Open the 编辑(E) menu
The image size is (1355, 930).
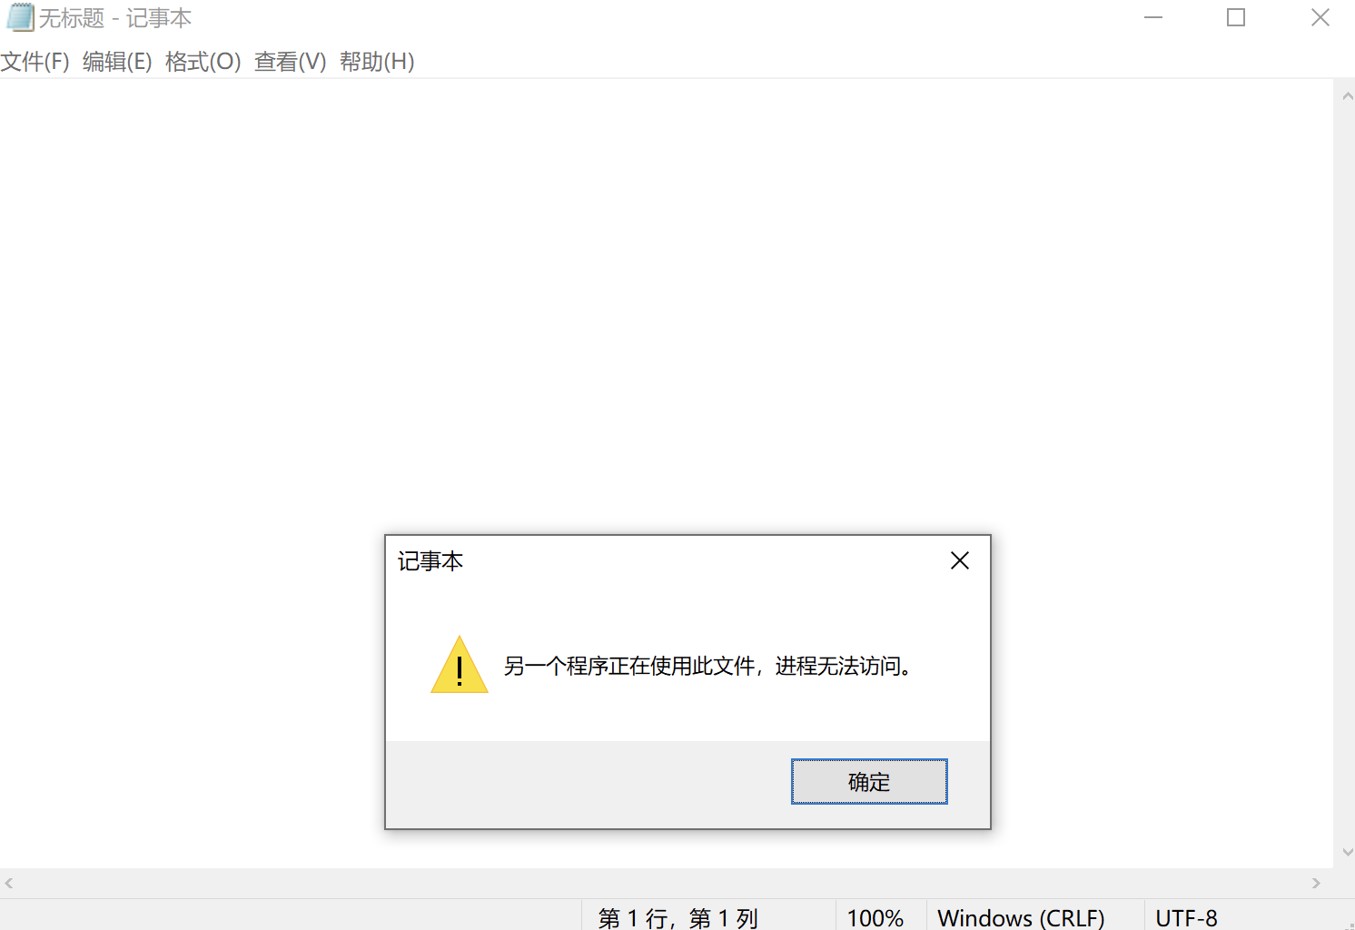point(117,62)
